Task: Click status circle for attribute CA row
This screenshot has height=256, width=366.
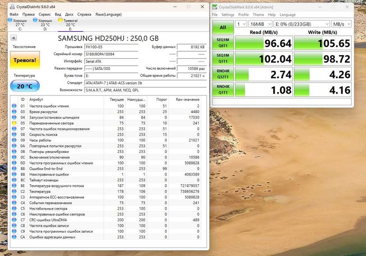Action: pos(14,237)
